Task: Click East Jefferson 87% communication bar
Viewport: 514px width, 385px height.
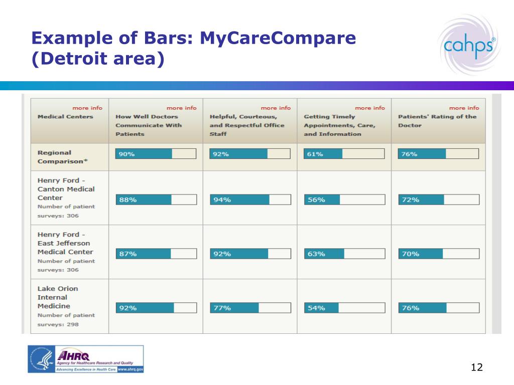Action: (157, 254)
